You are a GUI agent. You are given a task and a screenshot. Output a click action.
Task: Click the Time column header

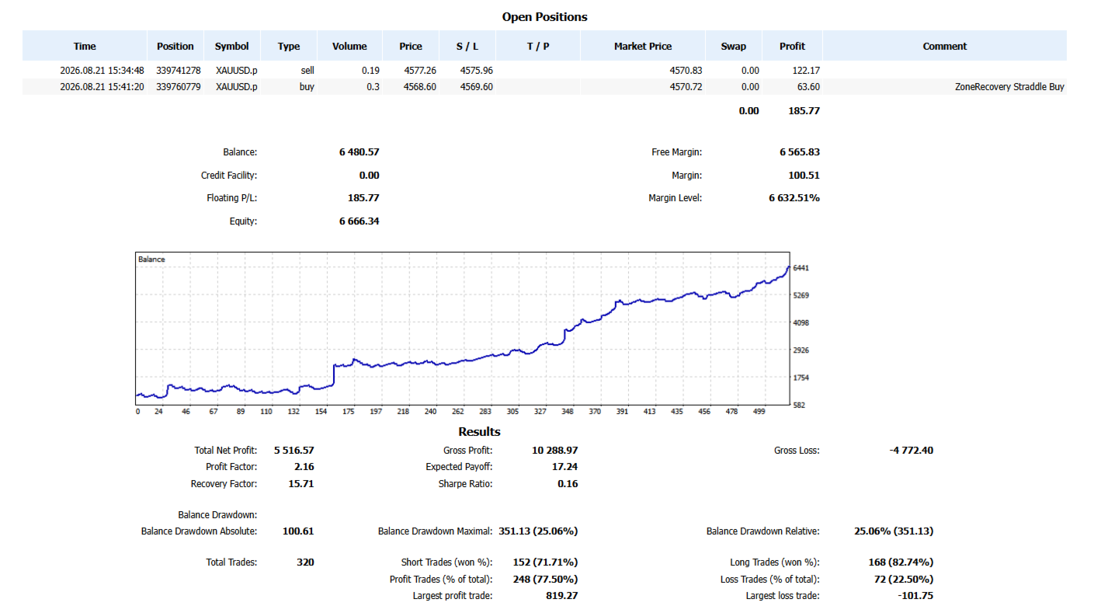point(85,46)
